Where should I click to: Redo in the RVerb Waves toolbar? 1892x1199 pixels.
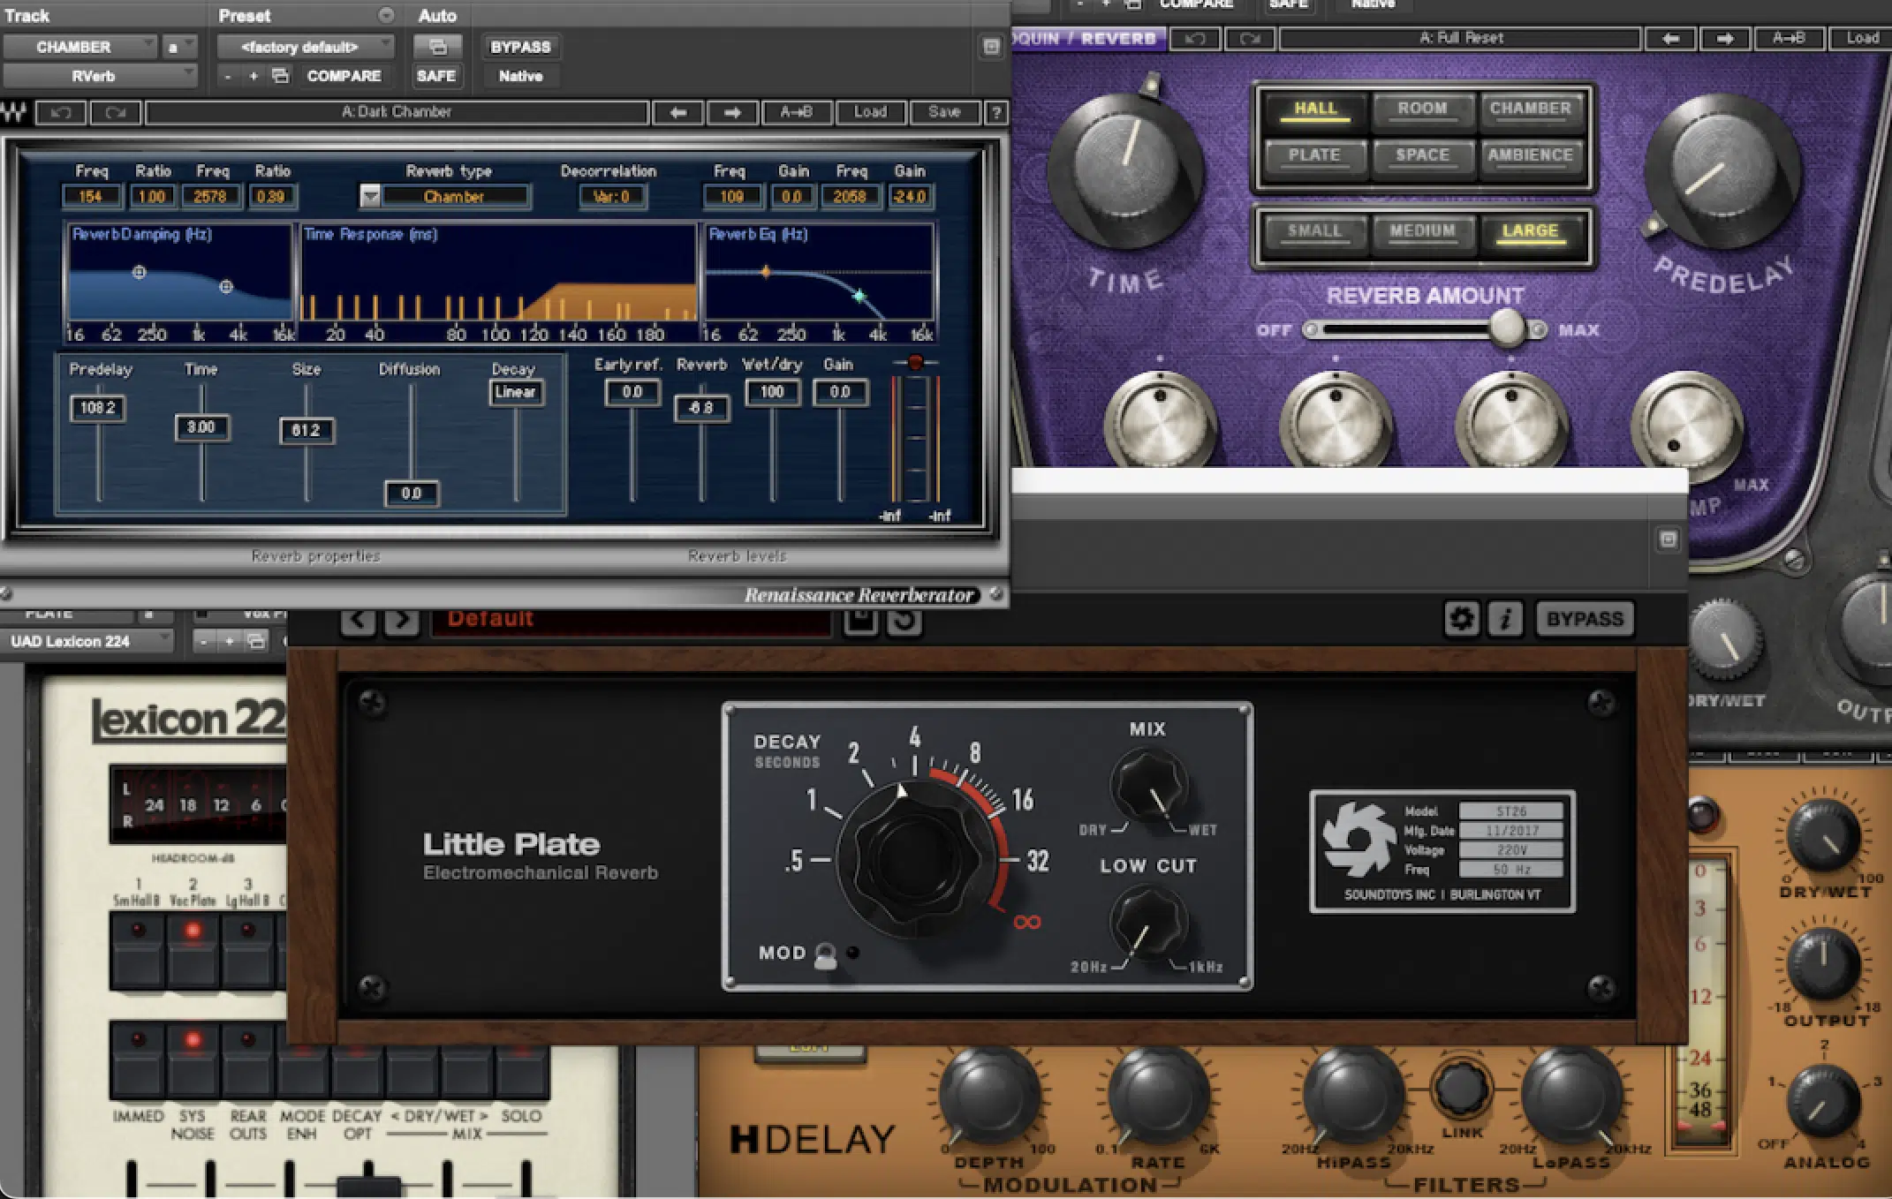[x=116, y=112]
